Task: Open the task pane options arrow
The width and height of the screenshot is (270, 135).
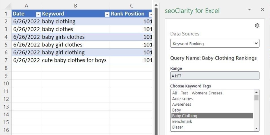Action: (x=249, y=10)
